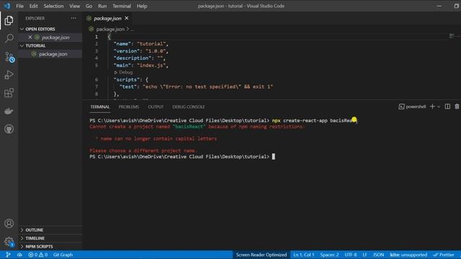This screenshot has height=259, width=461.
Task: Change language mode JSON in status bar
Action: click(378, 255)
